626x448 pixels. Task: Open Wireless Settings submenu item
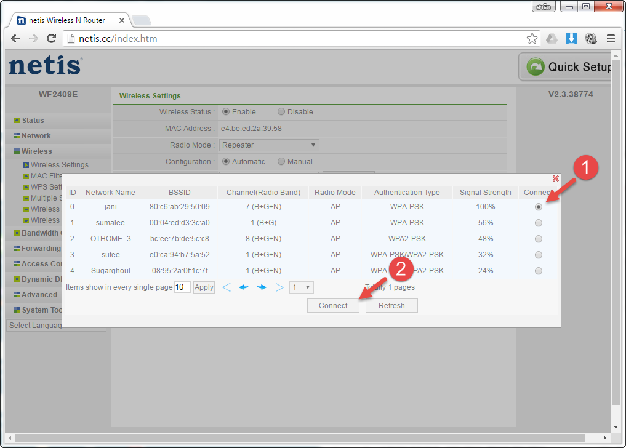click(x=60, y=165)
